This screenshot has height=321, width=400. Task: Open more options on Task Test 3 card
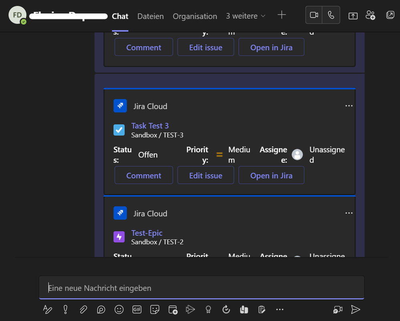349,106
